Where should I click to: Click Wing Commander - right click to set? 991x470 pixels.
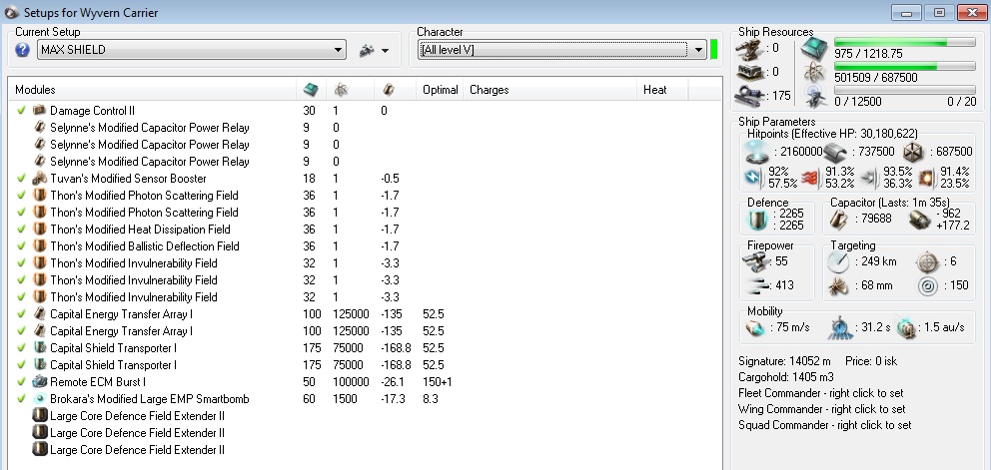click(x=821, y=409)
